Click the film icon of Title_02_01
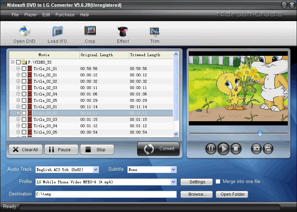Screen dimensions: 297x212 click(x=30, y=75)
